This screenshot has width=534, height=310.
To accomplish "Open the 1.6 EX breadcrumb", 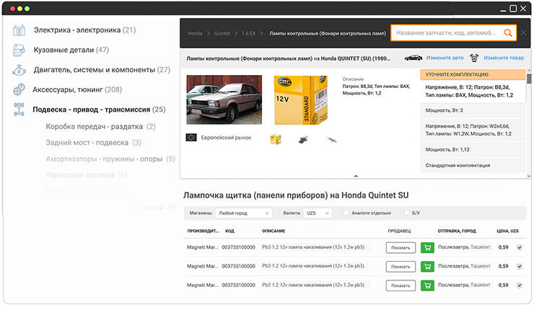I will click(x=249, y=33).
